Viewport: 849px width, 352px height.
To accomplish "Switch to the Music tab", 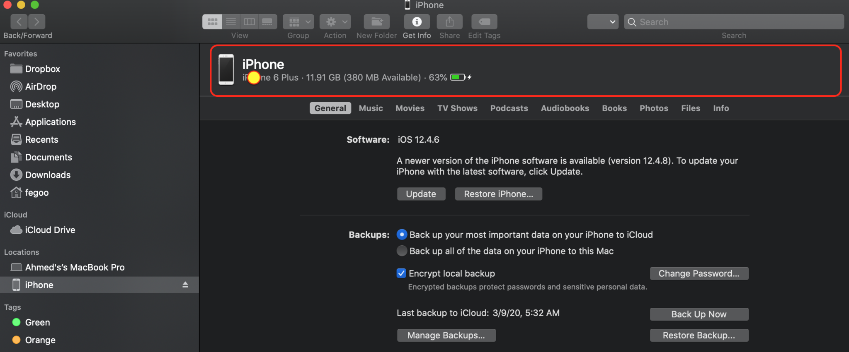I will click(x=371, y=108).
